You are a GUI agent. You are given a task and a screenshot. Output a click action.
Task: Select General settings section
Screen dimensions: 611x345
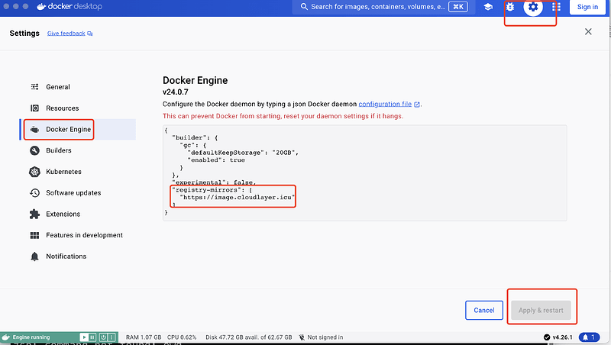click(x=78, y=87)
